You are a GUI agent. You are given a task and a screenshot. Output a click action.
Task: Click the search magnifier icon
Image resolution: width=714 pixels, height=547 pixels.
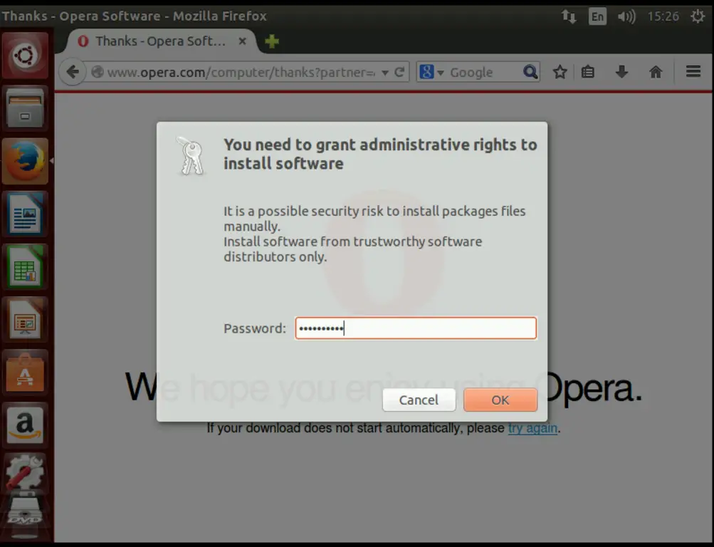pyautogui.click(x=530, y=72)
